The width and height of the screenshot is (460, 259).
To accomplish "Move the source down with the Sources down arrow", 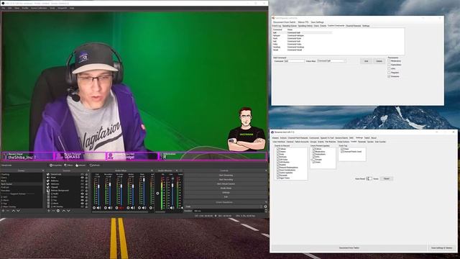I will click(69, 211).
